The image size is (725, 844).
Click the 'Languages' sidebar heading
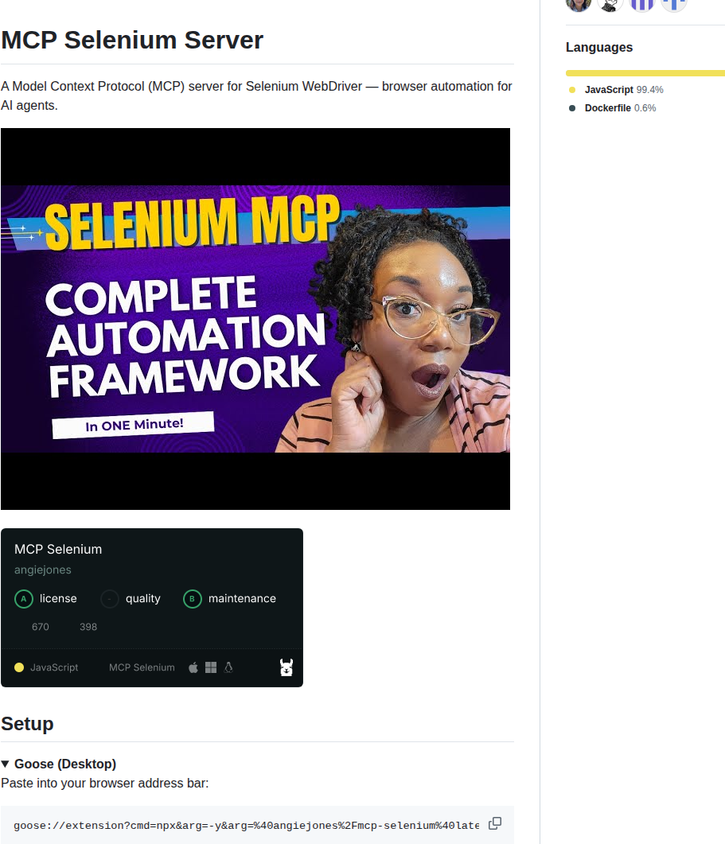599,48
